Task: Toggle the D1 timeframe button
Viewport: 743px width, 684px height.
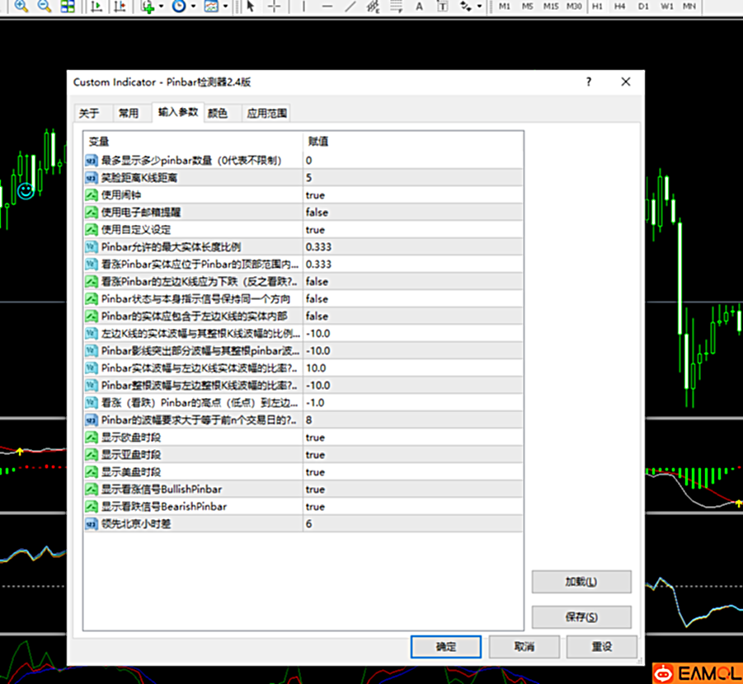Action: pyautogui.click(x=643, y=7)
